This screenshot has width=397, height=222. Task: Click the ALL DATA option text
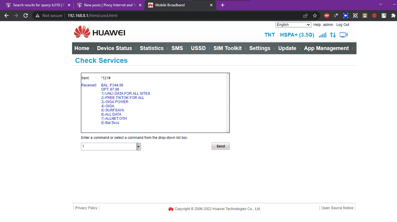pyautogui.click(x=111, y=114)
